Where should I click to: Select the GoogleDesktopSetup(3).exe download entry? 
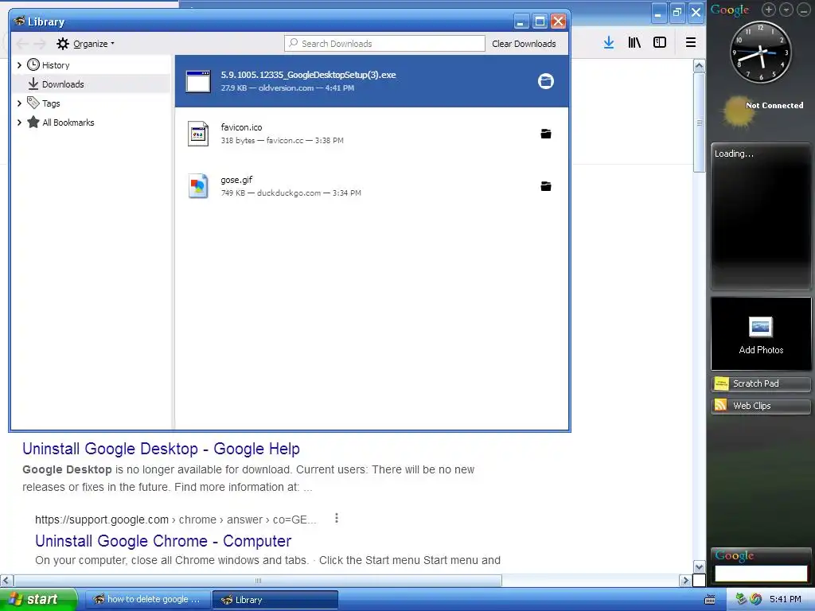click(372, 81)
